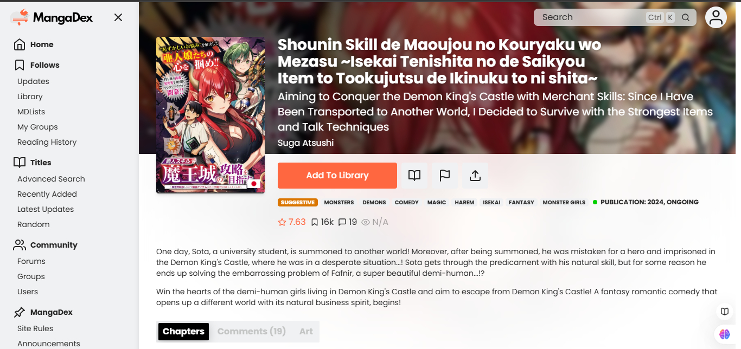Click the brain icon floating button

coord(725,334)
